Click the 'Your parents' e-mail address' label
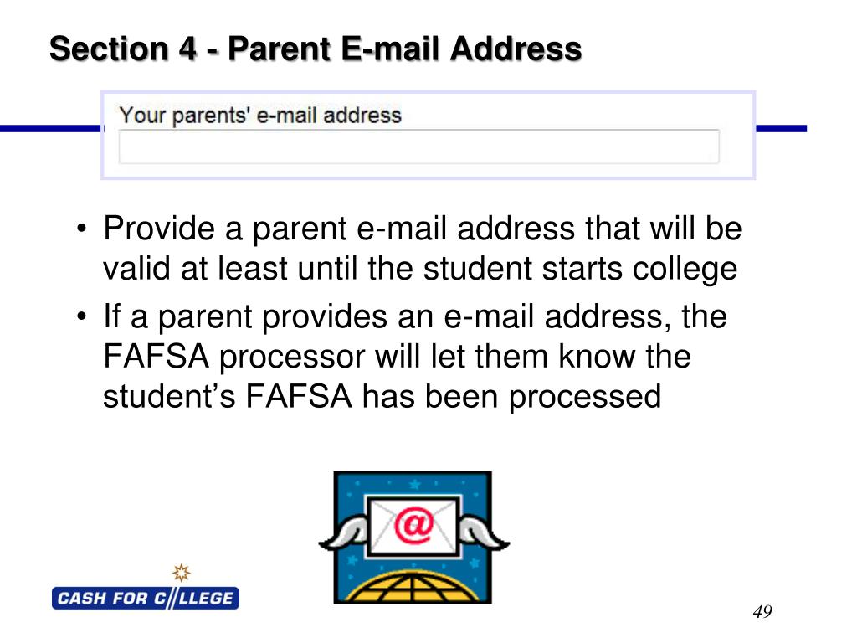The width and height of the screenshot is (857, 643). [x=260, y=116]
